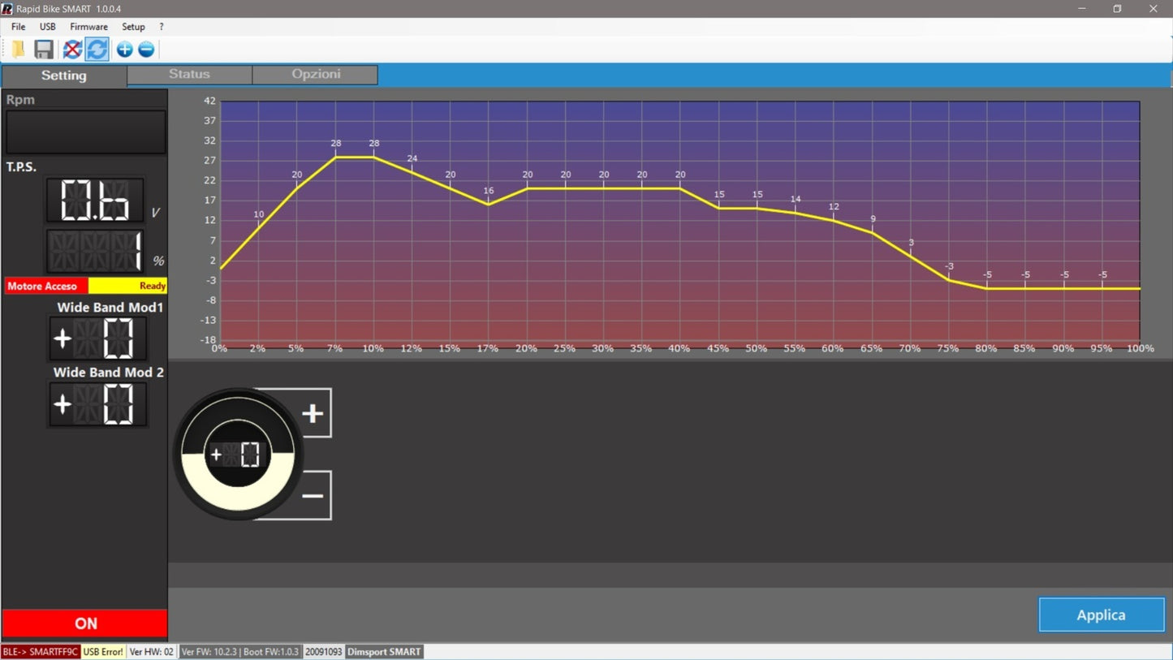Image resolution: width=1173 pixels, height=660 pixels.
Task: Click the open folder toolbar icon
Action: [18, 50]
